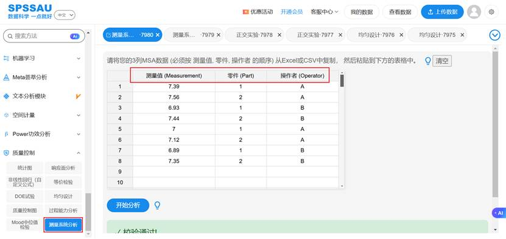Click the SPSSAU logo
This screenshot has height=239, width=506.
pos(30,12)
